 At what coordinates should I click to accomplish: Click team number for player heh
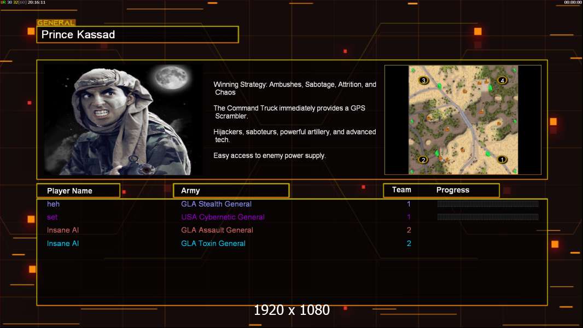(x=409, y=204)
